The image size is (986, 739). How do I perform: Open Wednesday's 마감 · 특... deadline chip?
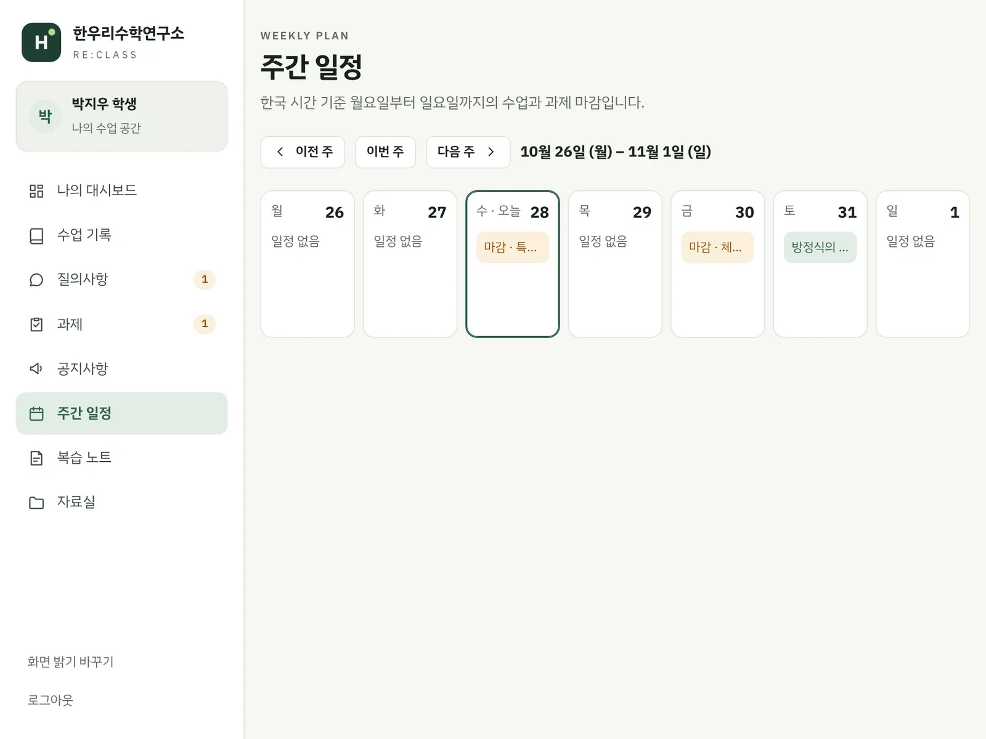513,247
